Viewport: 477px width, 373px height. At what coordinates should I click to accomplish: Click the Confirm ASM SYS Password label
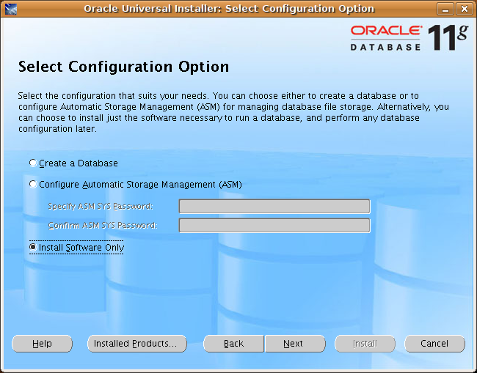[103, 226]
